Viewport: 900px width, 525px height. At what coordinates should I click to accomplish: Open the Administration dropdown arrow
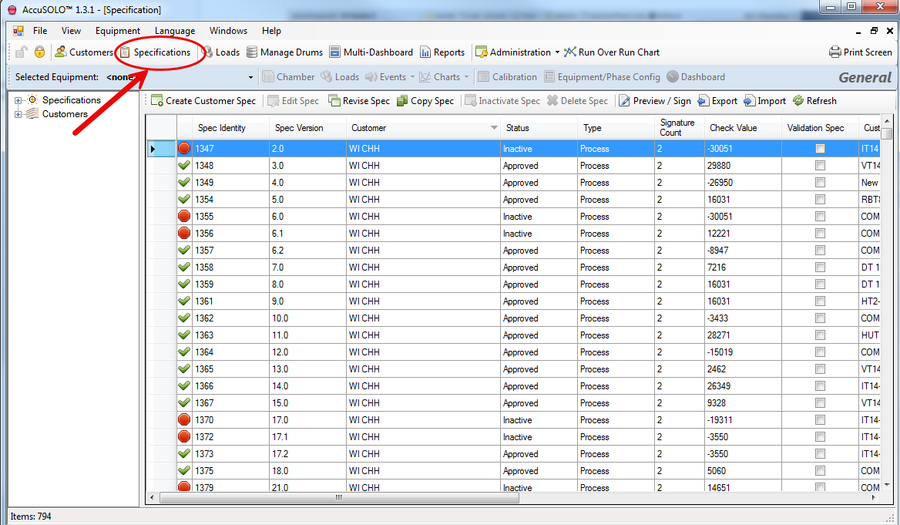pyautogui.click(x=557, y=52)
